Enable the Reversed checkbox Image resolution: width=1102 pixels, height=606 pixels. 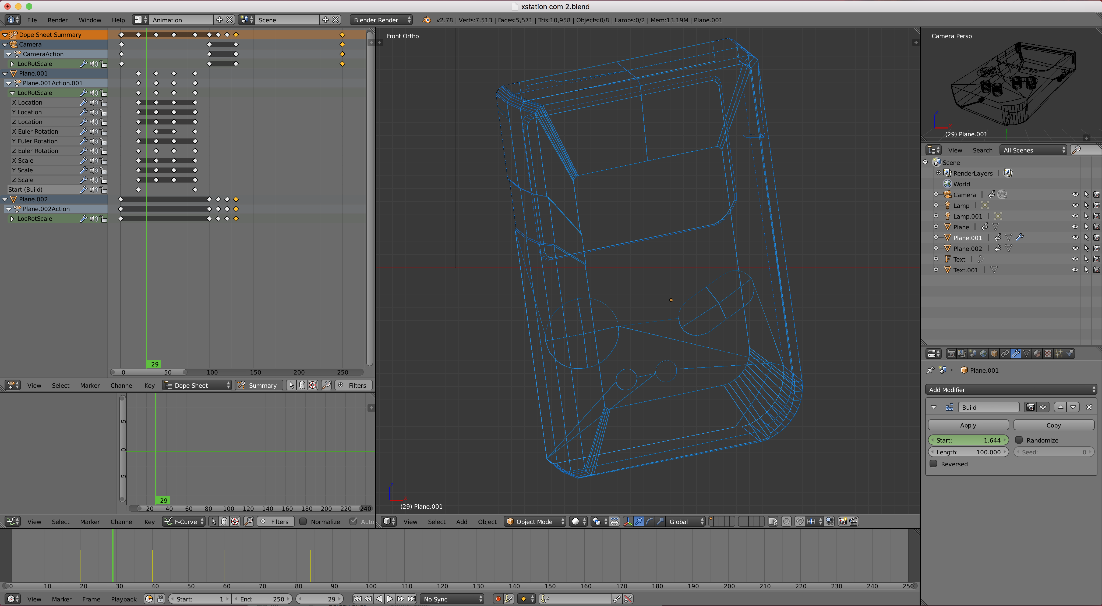(x=934, y=464)
